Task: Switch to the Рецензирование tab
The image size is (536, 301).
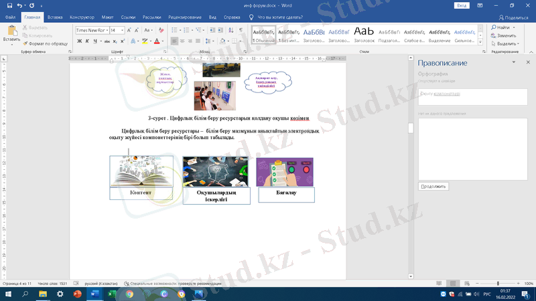Action: pos(184,17)
